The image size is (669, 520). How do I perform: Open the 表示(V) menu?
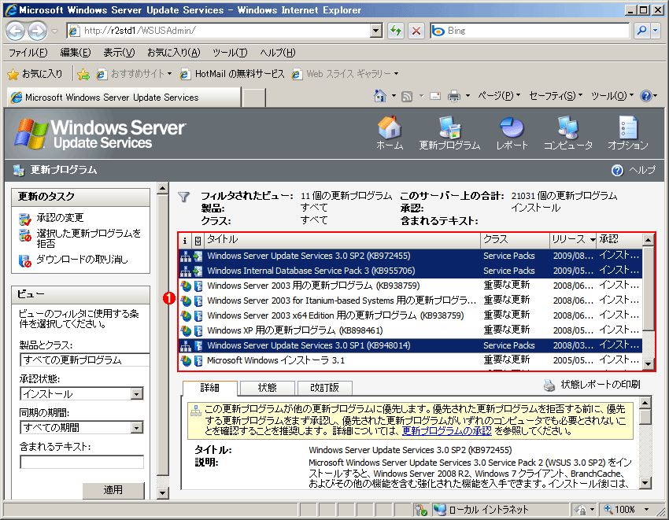click(x=119, y=53)
